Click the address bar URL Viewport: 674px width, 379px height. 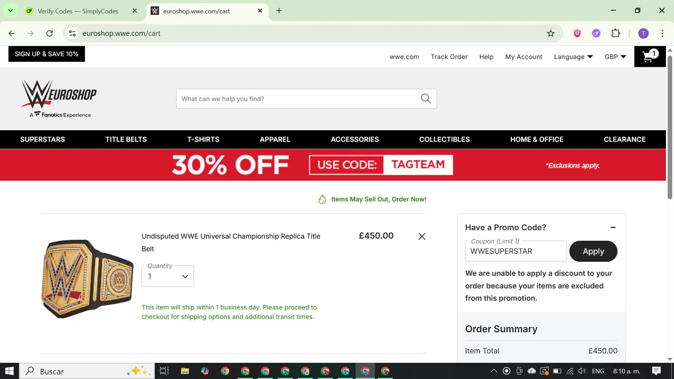pos(121,33)
